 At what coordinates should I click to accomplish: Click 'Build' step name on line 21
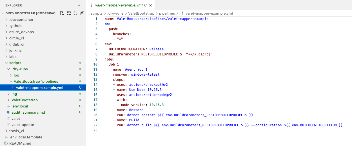click(134, 120)
